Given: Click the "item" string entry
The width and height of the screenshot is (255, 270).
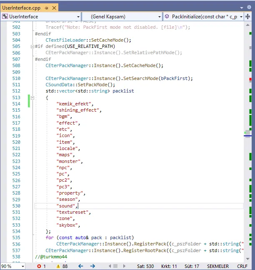Looking at the screenshot, I should click(65, 142).
